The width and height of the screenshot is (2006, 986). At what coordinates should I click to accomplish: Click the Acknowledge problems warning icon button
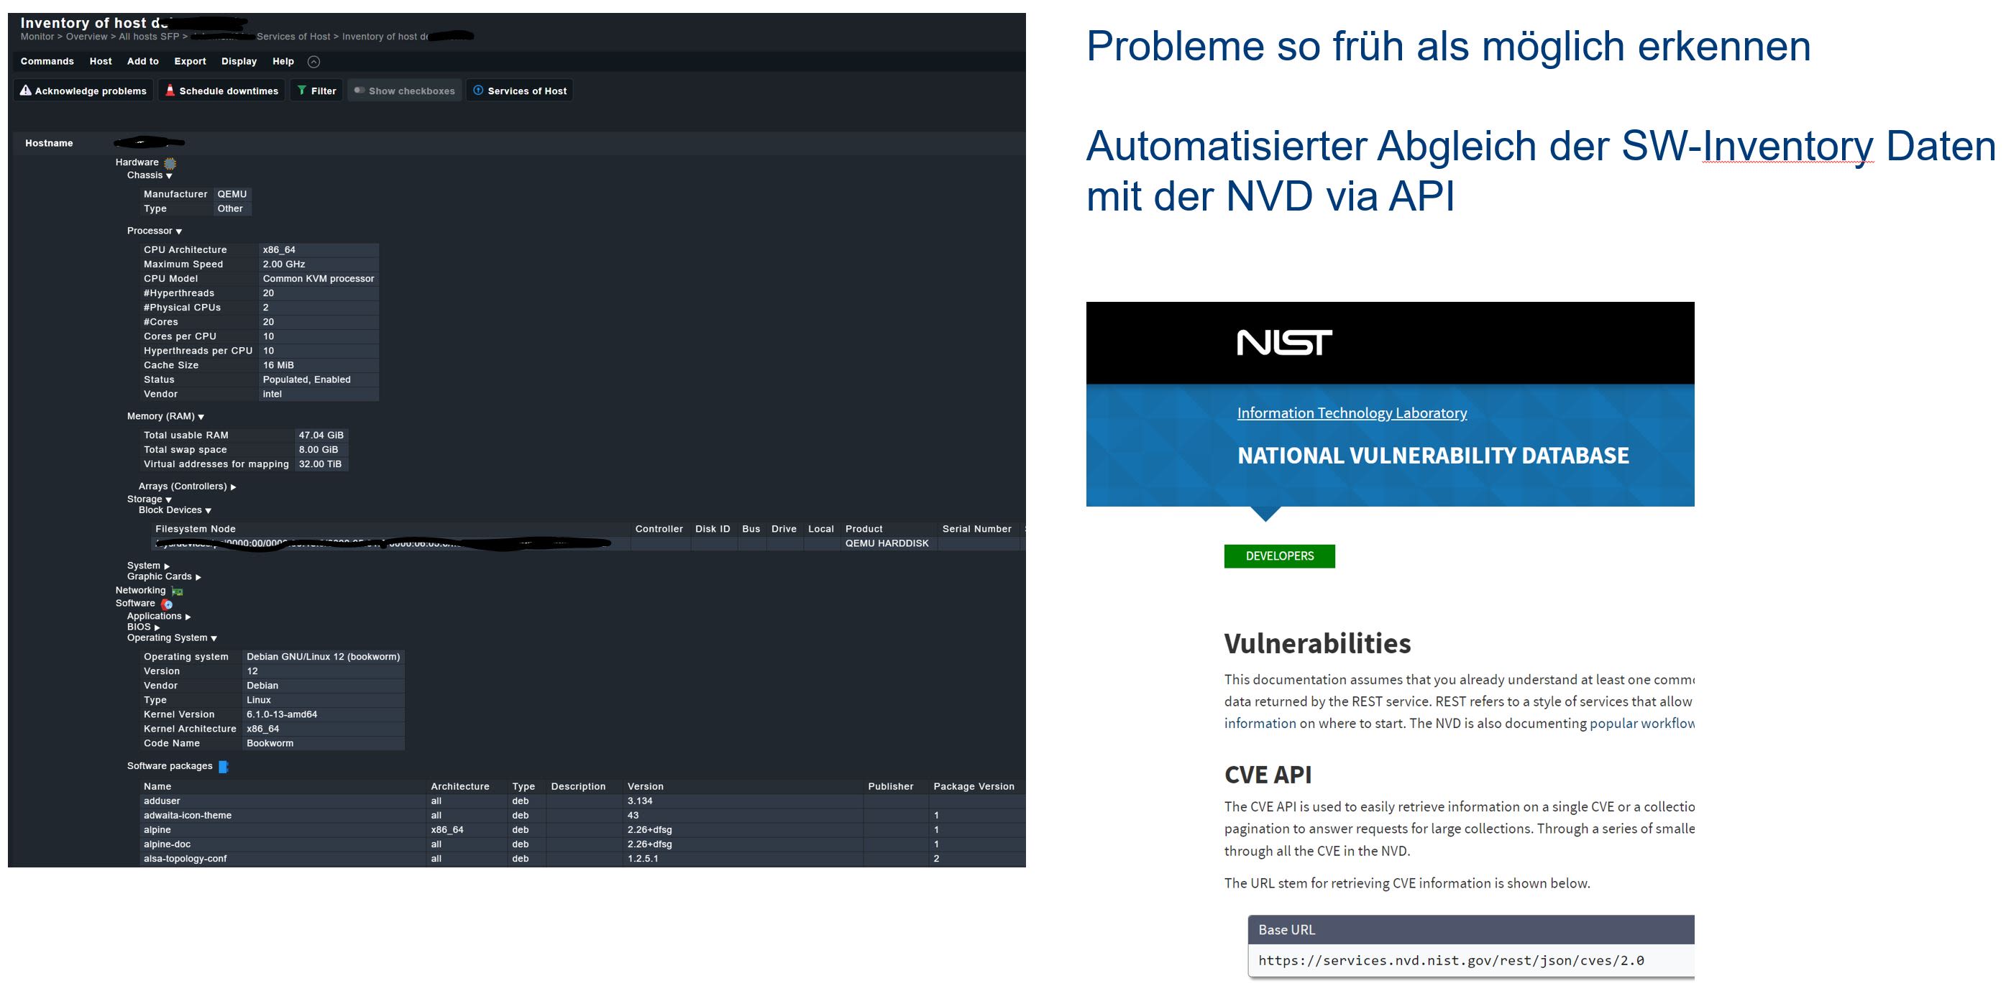coord(83,91)
